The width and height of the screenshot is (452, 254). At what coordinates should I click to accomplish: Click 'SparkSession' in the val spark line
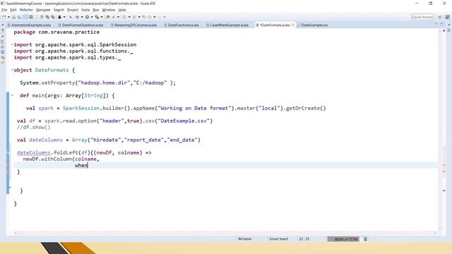pyautogui.click(x=81, y=108)
